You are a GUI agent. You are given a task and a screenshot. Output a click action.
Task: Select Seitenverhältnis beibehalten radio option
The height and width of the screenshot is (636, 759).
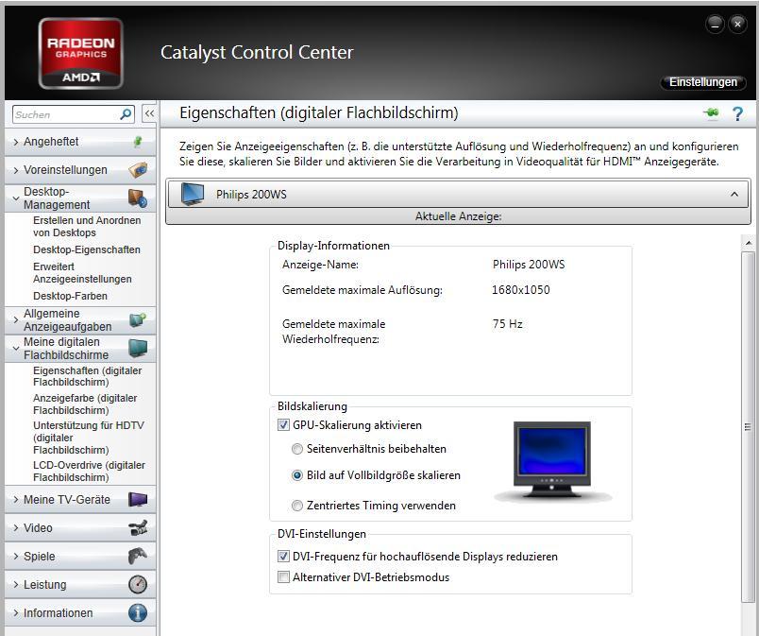[x=298, y=449]
